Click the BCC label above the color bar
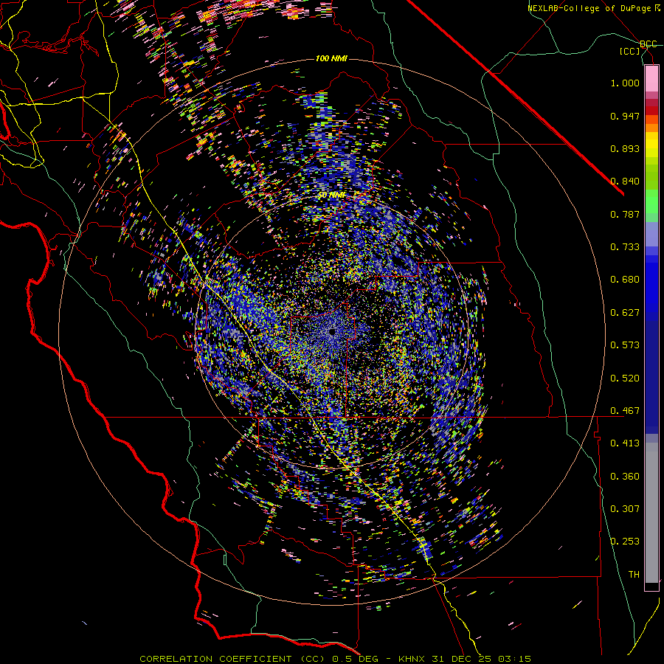The height and width of the screenshot is (664, 664). pyautogui.click(x=649, y=44)
